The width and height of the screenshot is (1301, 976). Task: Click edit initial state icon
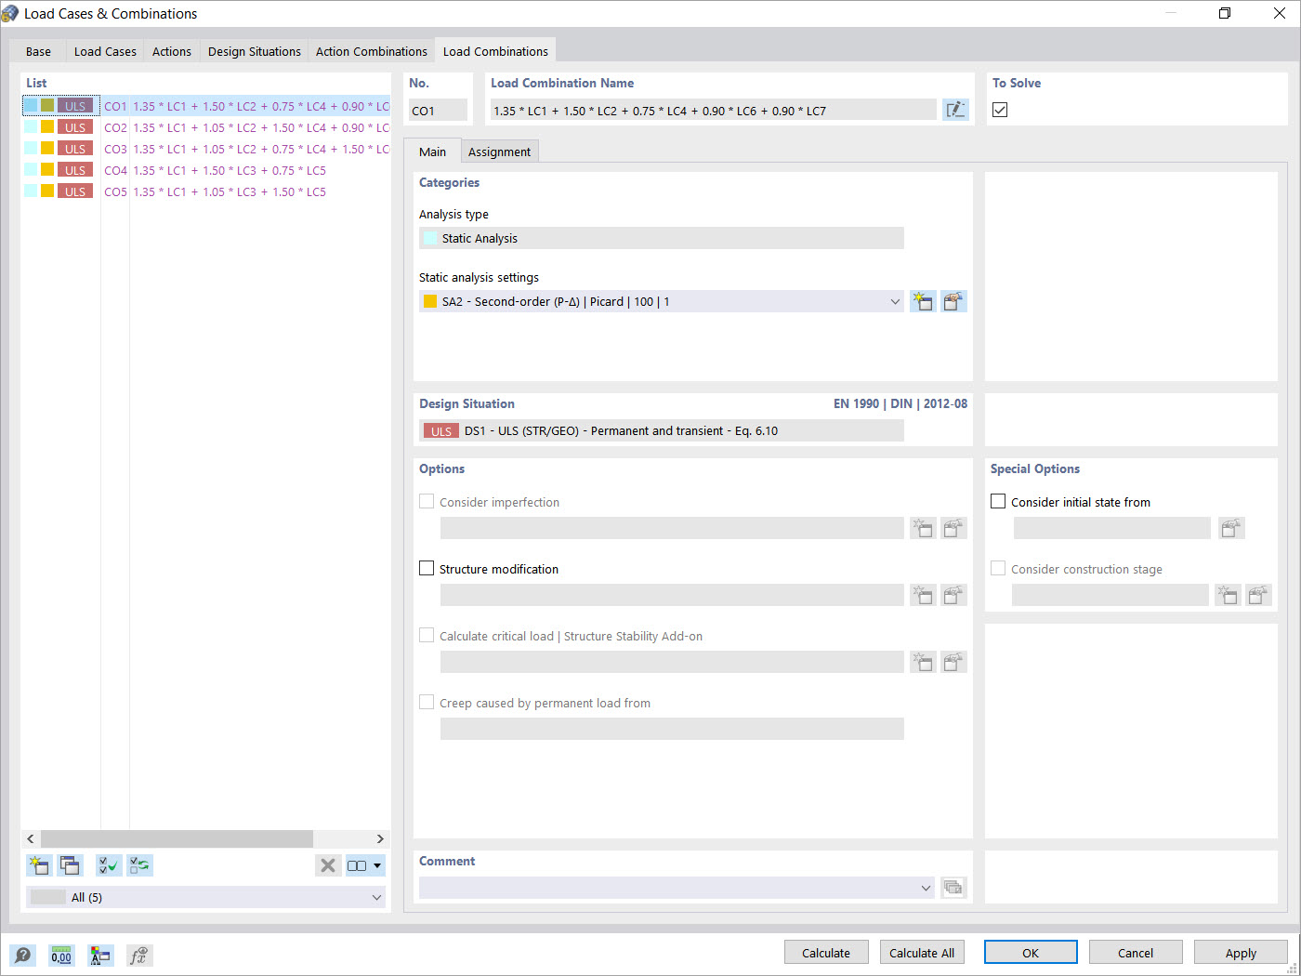point(1231,528)
